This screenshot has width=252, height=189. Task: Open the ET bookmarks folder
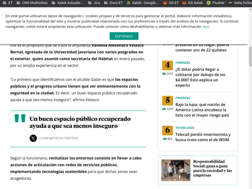pos(8,3)
